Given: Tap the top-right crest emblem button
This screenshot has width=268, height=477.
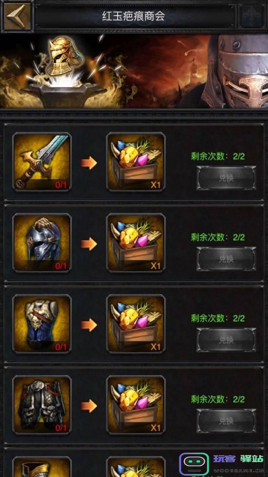Looking at the screenshot, I should pyautogui.click(x=252, y=16).
